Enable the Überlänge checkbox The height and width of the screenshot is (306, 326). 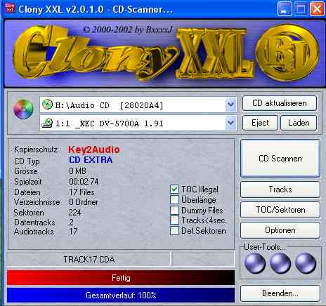coord(174,199)
